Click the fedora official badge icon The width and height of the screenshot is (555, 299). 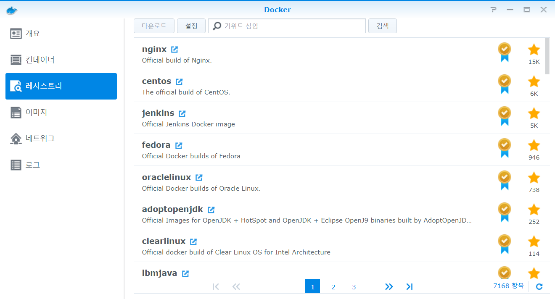504,148
